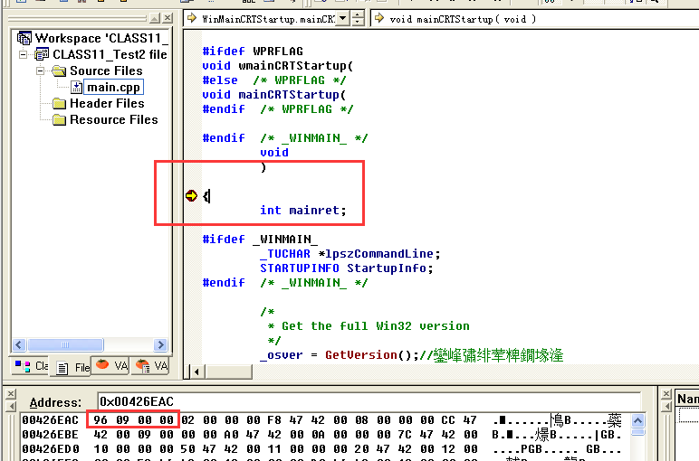Click the expand button beside Workspace pane close

(x=154, y=18)
